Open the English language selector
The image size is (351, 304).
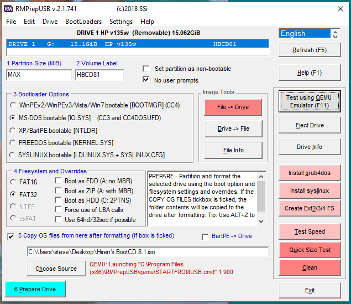305,34
